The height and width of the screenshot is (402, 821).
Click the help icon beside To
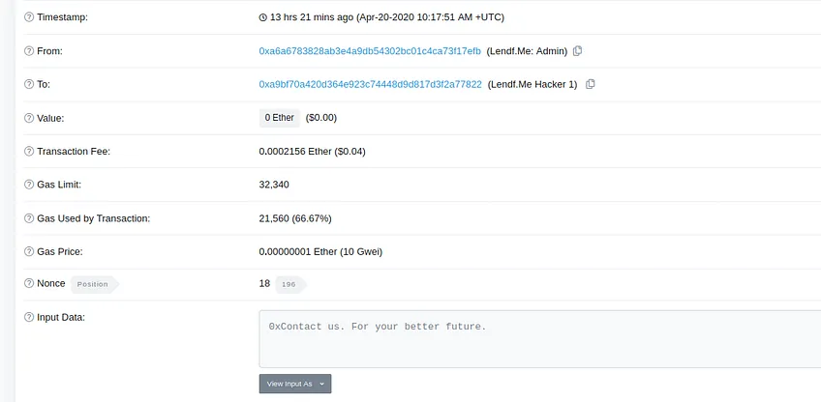coord(29,84)
